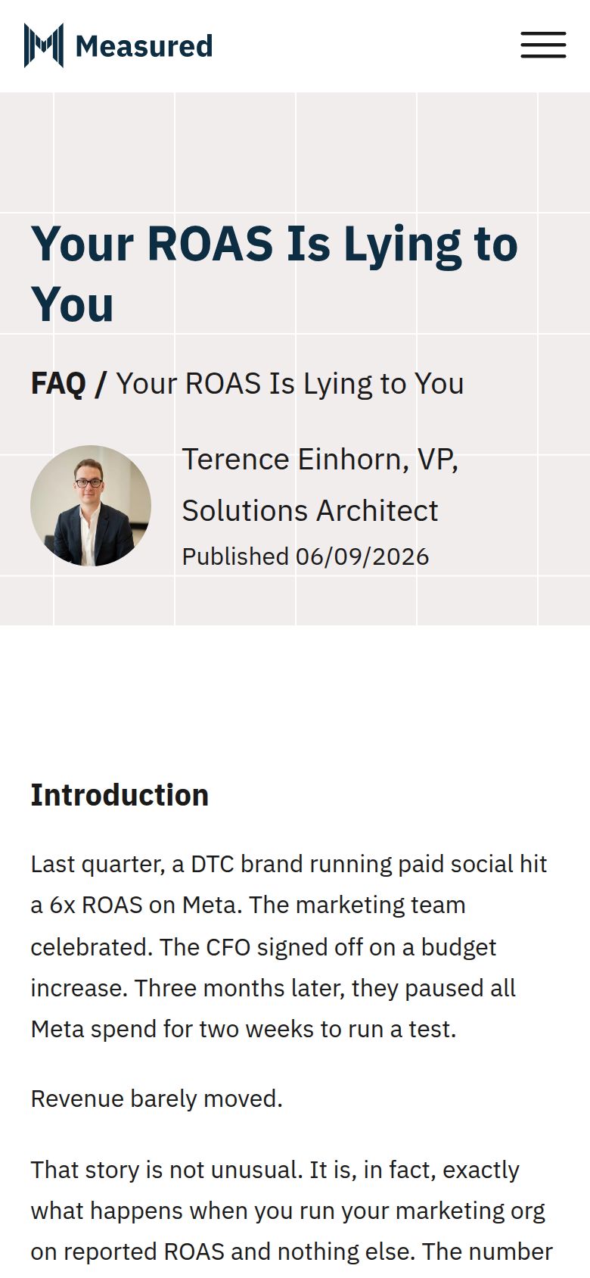The image size is (590, 1278).
Task: Click the large 'Your ROAS Is Lying to' headline
Action: (275, 245)
